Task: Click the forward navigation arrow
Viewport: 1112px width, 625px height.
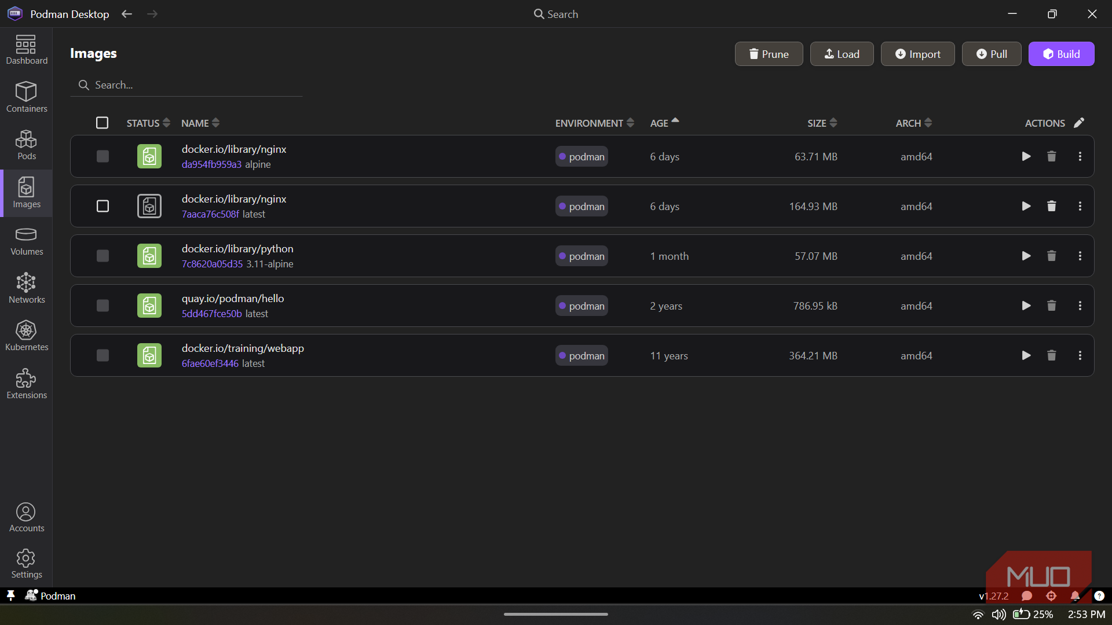Action: (152, 14)
